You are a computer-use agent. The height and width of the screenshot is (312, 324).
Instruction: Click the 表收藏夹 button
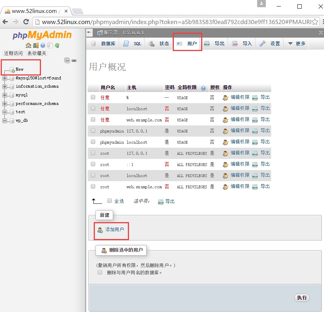pyautogui.click(x=37, y=53)
